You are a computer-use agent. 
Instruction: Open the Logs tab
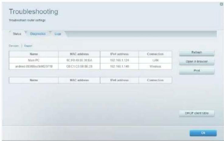[58, 34]
